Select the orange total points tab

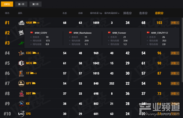click(7, 4)
